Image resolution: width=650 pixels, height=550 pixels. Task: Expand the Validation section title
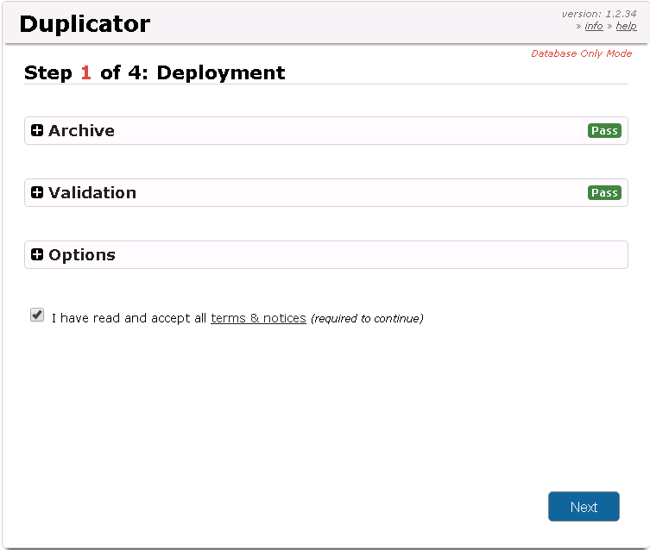(x=92, y=193)
